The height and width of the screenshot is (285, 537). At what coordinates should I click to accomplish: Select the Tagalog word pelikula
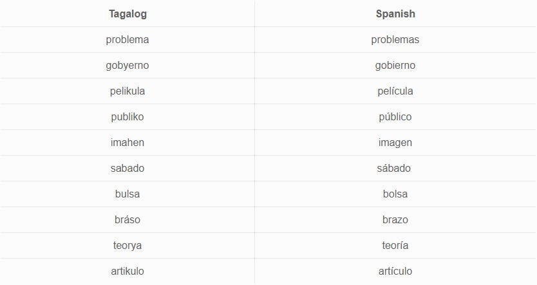[127, 91]
